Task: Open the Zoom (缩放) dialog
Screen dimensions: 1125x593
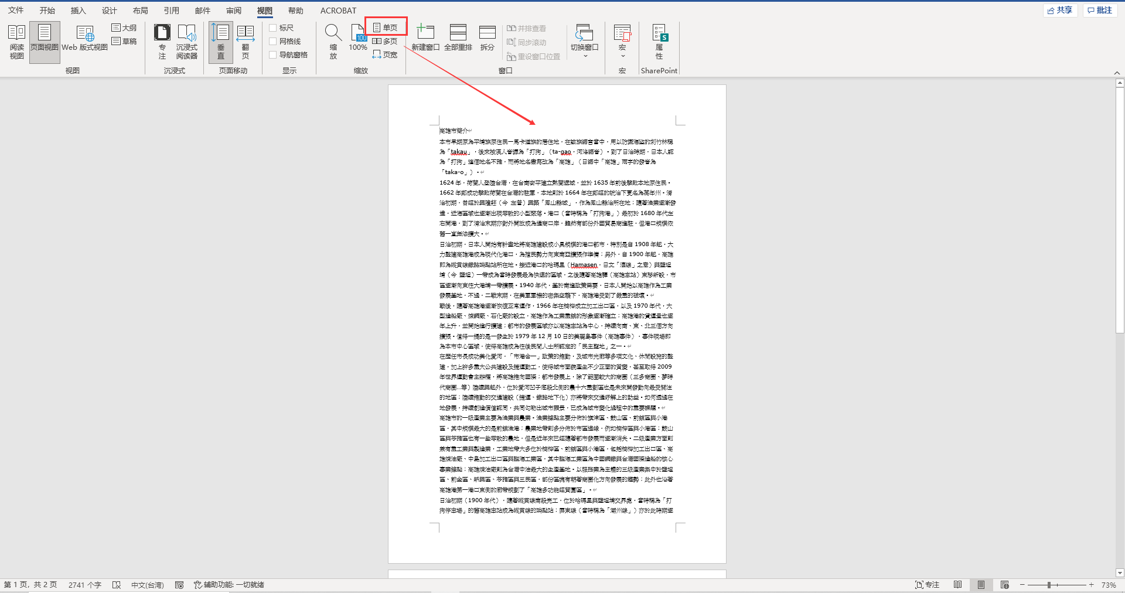Action: (x=333, y=42)
